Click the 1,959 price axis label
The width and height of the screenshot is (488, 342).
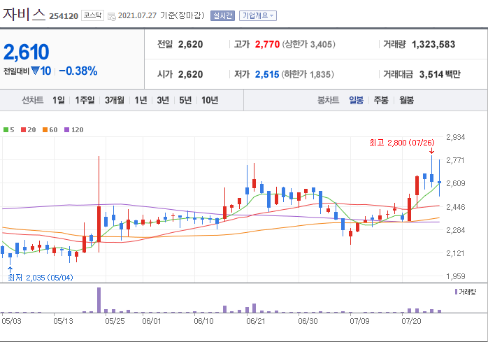click(456, 276)
